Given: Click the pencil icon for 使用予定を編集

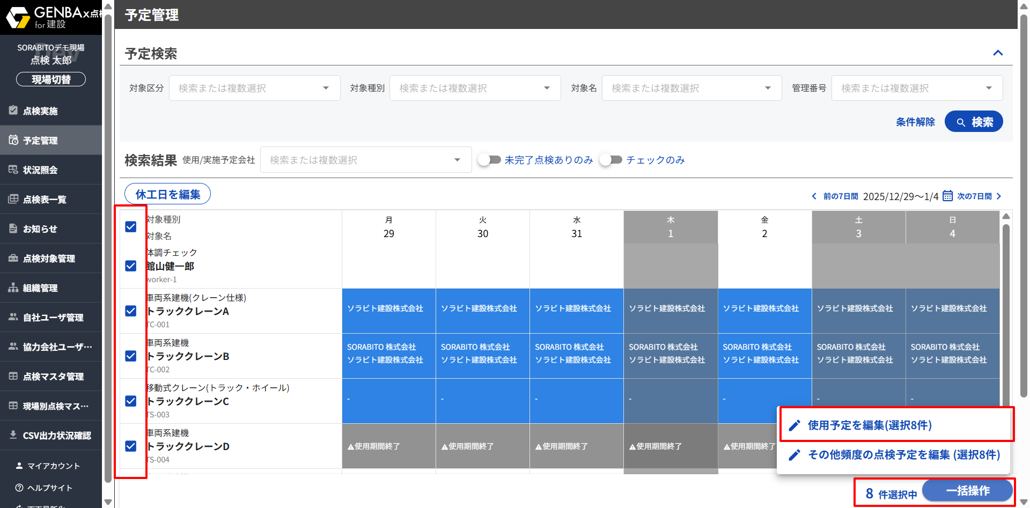Looking at the screenshot, I should [794, 425].
